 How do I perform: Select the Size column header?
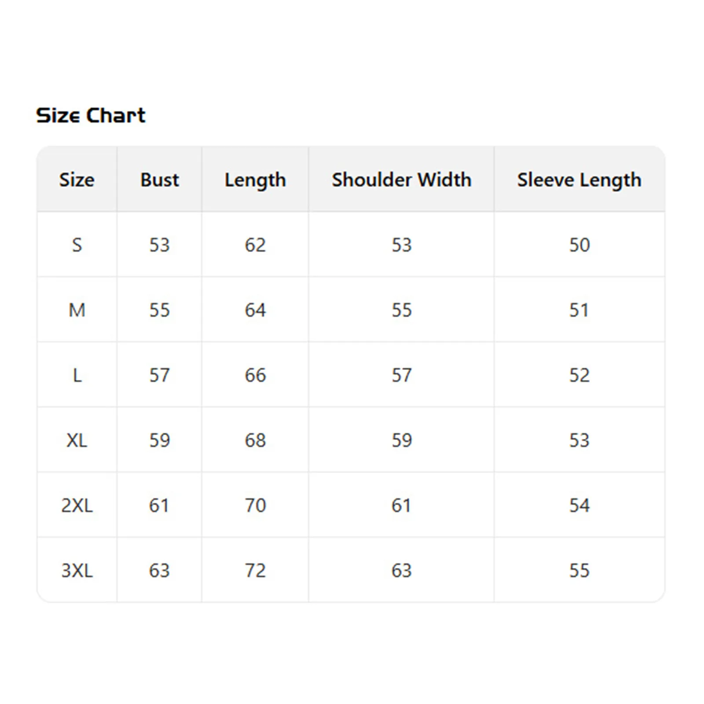point(77,180)
